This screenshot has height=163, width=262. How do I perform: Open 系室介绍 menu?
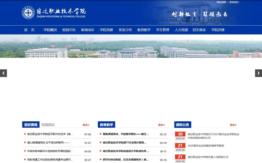pos(125,30)
